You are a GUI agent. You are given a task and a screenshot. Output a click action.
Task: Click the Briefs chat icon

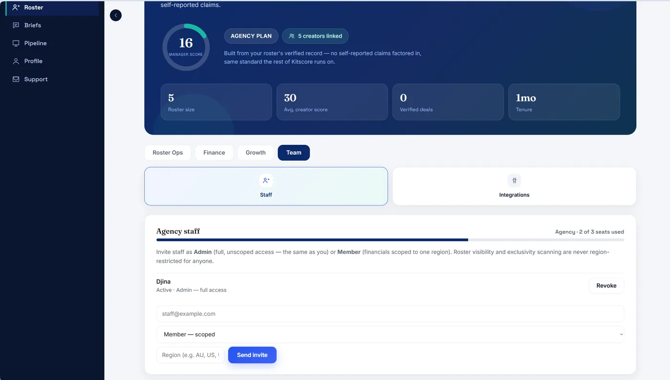click(16, 25)
